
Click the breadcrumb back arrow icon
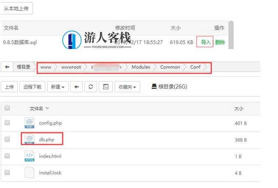pyautogui.click(x=7, y=67)
